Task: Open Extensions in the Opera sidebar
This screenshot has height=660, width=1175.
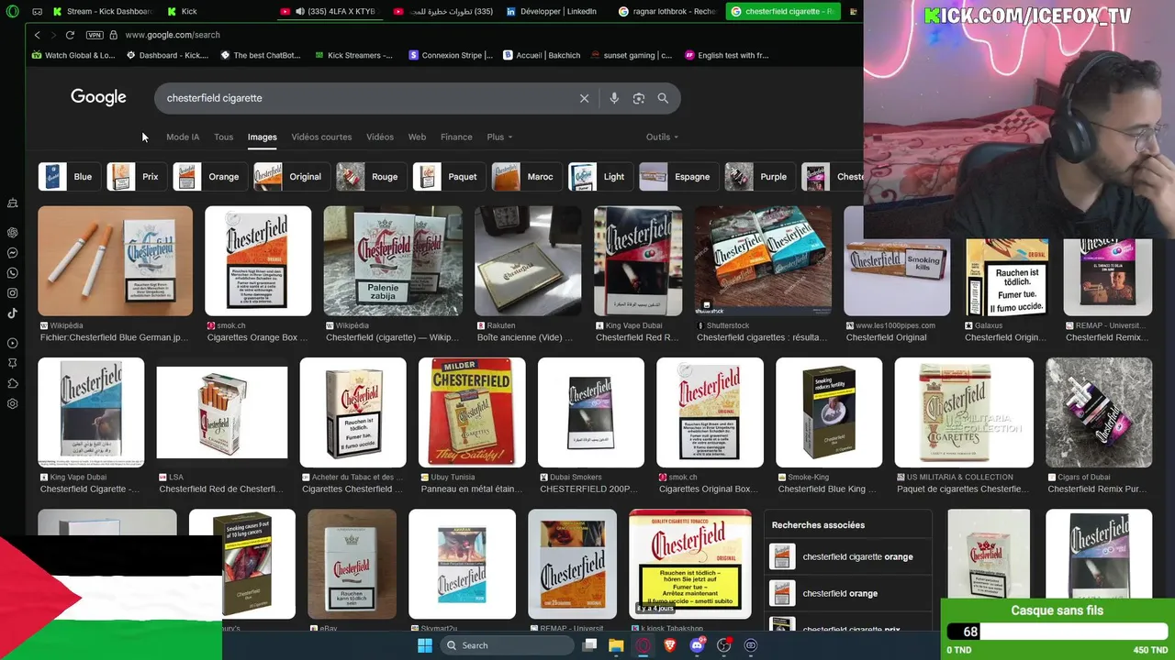Action: coord(13,384)
